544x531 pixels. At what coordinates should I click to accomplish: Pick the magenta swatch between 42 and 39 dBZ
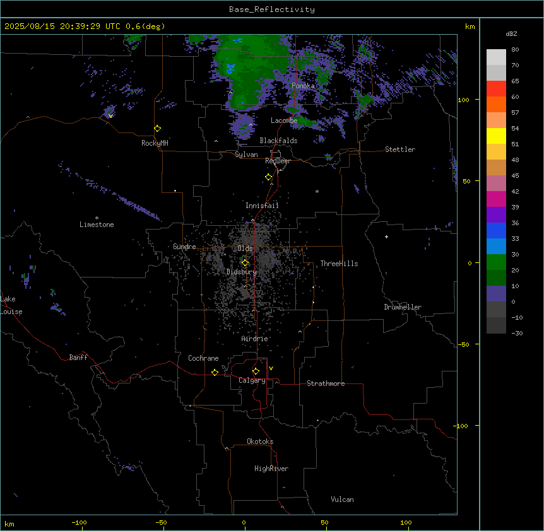pos(496,199)
